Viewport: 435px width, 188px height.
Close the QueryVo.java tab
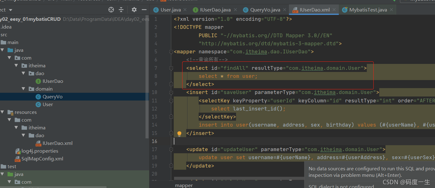point(284,10)
